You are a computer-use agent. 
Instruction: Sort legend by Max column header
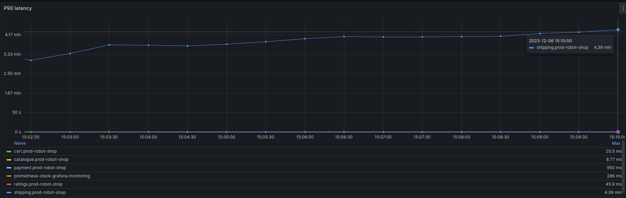tap(616, 143)
